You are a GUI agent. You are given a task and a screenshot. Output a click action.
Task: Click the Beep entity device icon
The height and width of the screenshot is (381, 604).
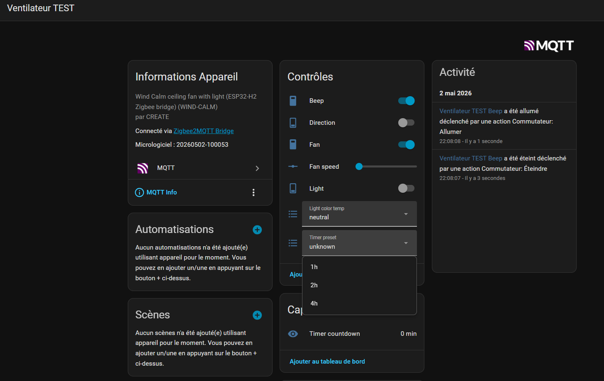click(x=293, y=101)
